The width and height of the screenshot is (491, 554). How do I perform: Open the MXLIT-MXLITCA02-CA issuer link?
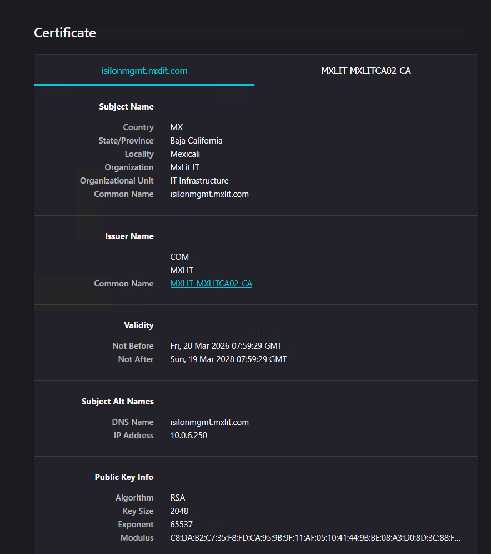pos(211,283)
